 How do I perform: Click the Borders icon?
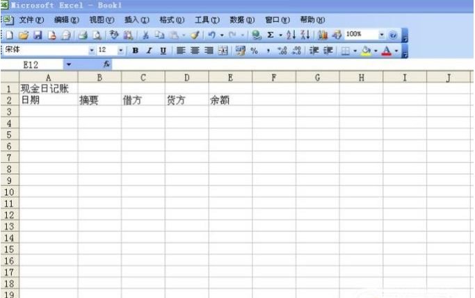coord(346,51)
